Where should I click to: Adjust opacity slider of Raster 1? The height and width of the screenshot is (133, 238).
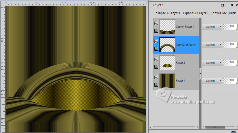pos(230,81)
